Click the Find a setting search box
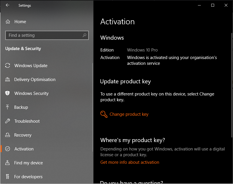The image size is (233, 184). 47,35
